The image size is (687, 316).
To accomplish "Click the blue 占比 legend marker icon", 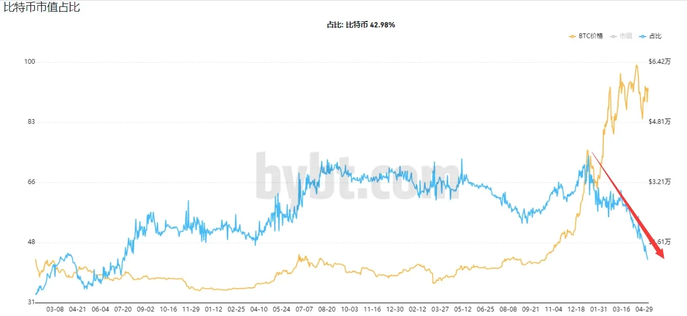I will point(642,36).
